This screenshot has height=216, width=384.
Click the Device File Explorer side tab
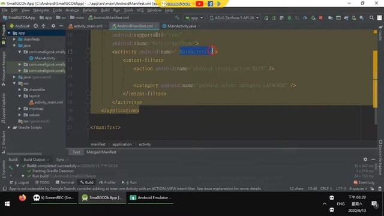[x=380, y=157]
